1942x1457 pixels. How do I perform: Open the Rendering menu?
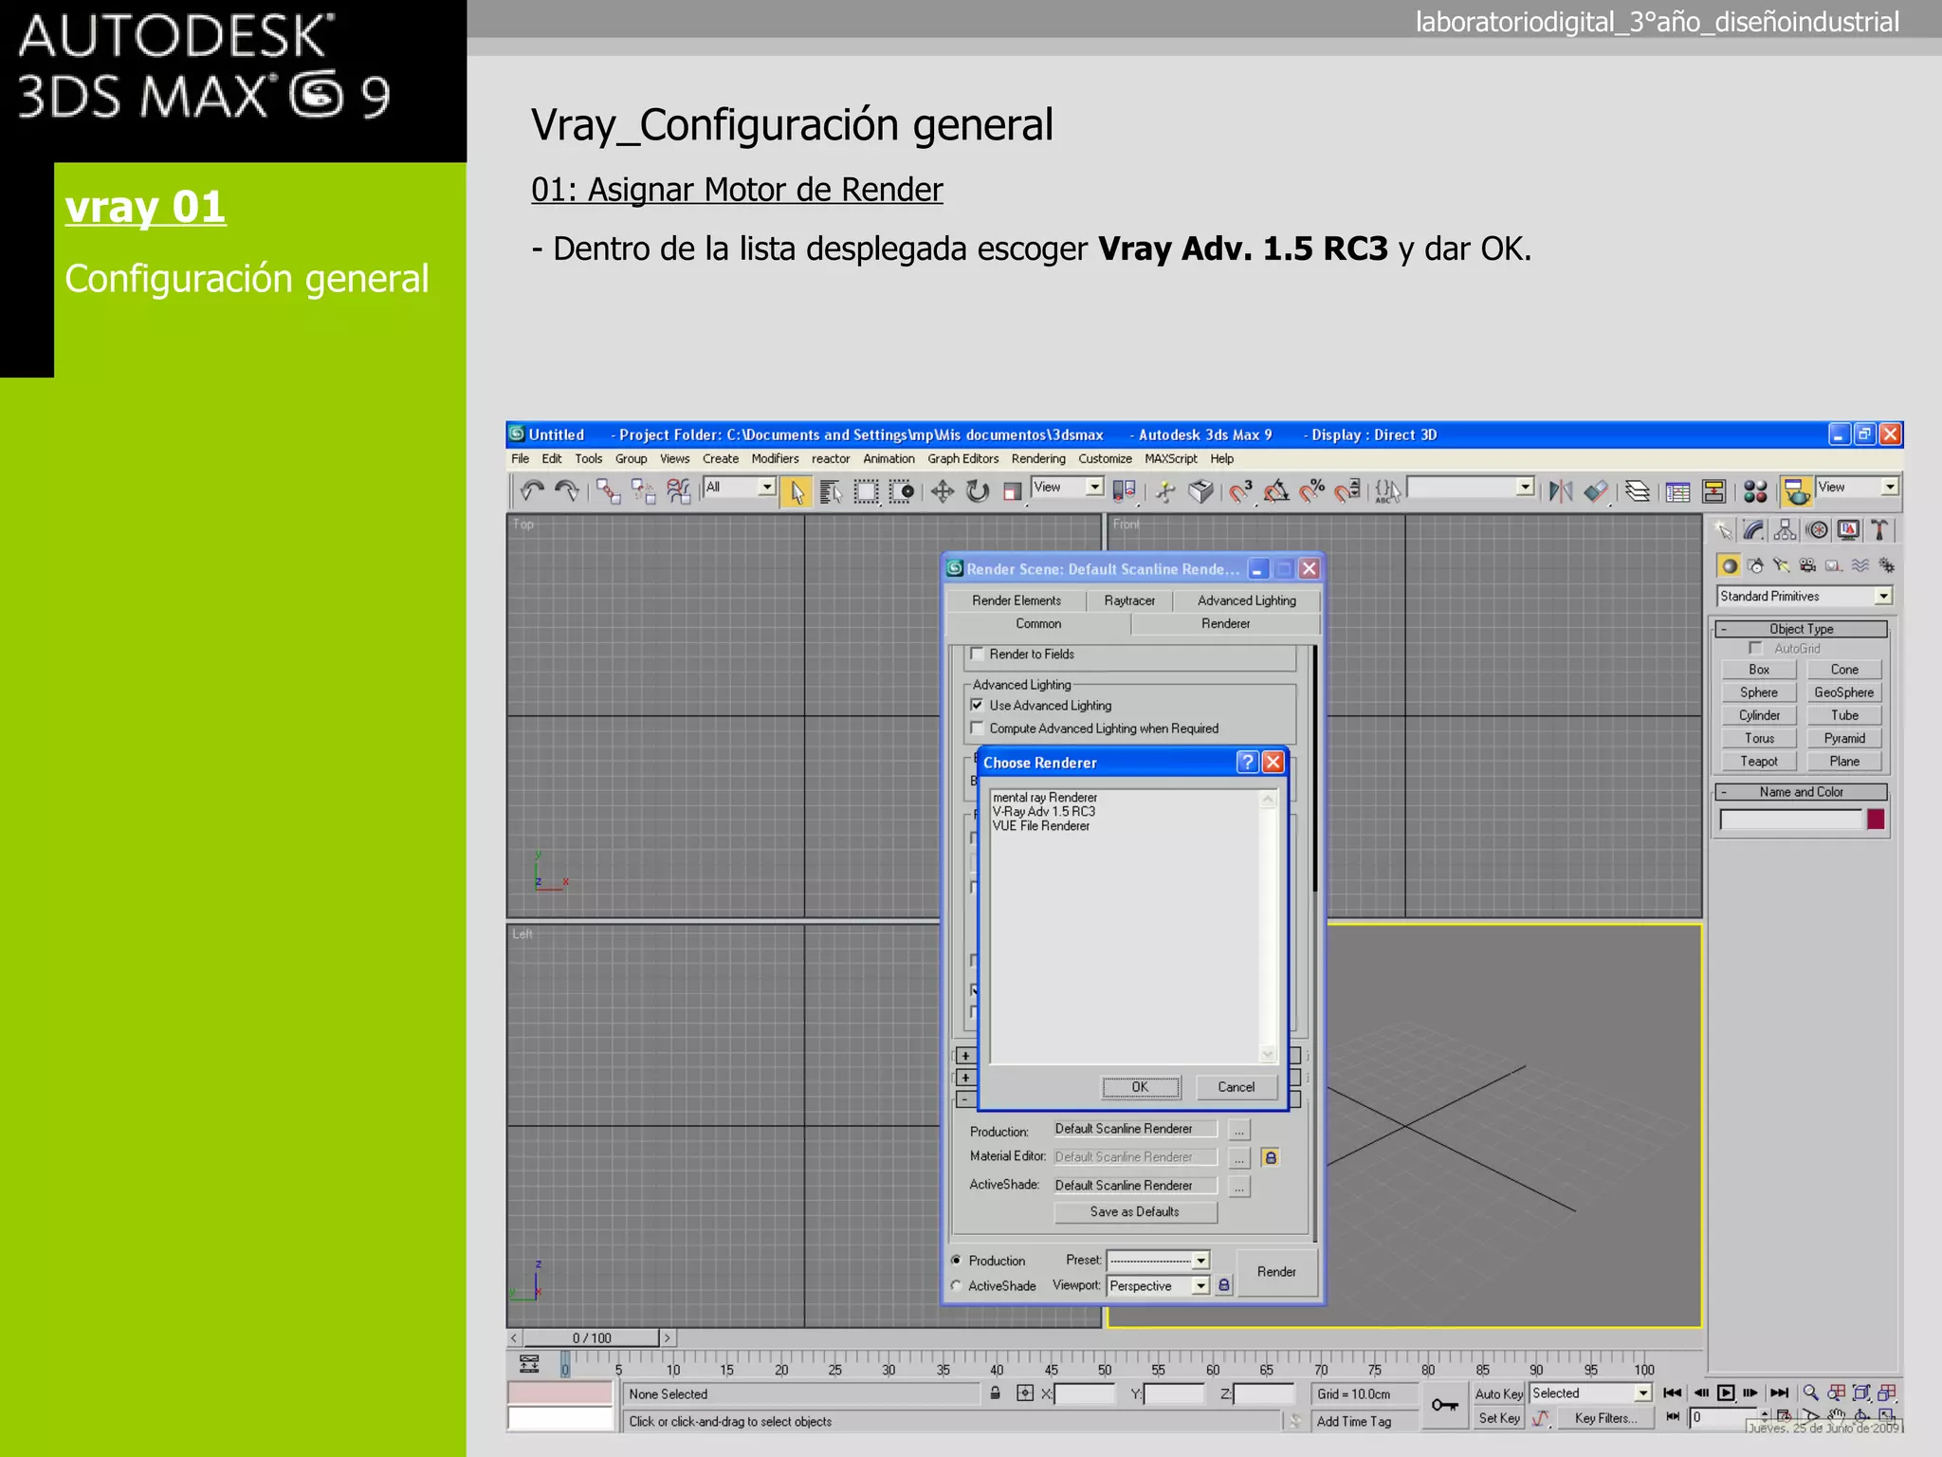click(x=1038, y=459)
